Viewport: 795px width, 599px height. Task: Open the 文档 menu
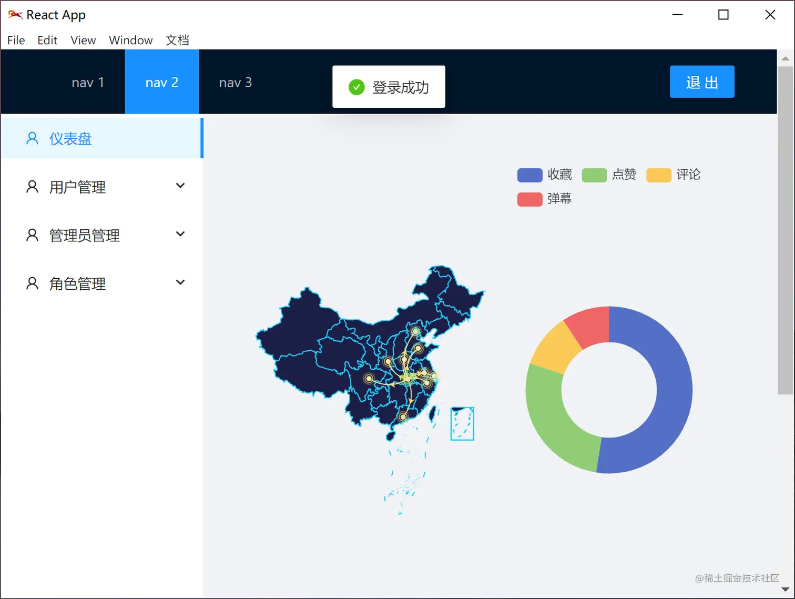pyautogui.click(x=177, y=40)
